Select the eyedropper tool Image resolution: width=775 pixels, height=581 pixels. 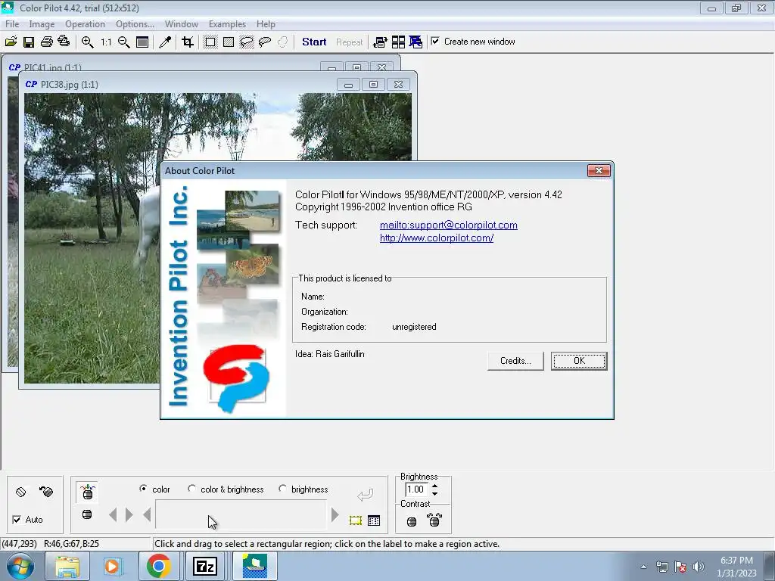165,42
